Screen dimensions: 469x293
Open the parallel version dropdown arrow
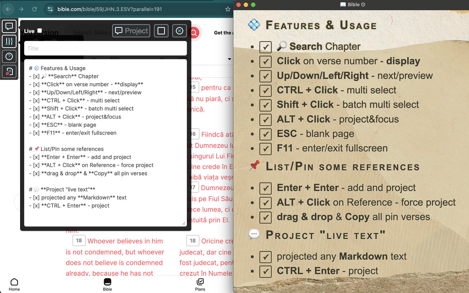click(230, 59)
